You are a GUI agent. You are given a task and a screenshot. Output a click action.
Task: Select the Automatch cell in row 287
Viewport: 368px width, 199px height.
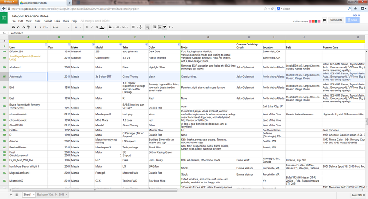coord(28,77)
